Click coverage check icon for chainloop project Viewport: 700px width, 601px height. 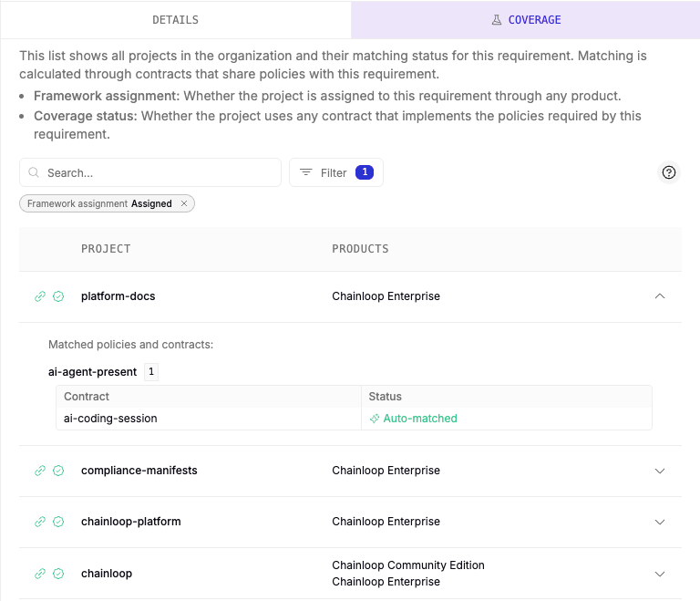(x=58, y=574)
